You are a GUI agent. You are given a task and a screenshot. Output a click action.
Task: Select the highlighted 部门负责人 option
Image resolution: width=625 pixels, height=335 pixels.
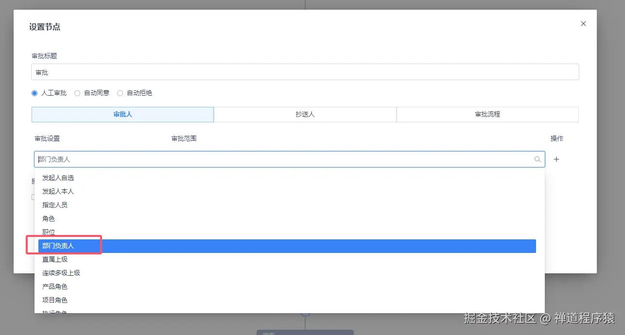[x=57, y=246]
